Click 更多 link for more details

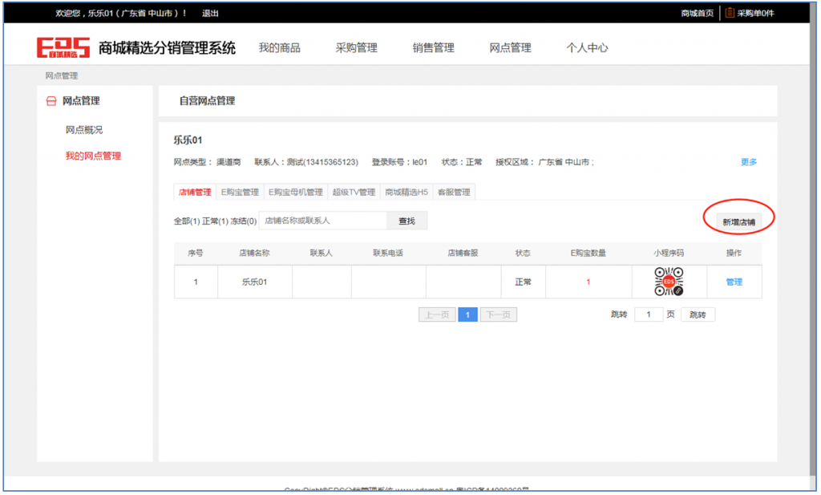[x=749, y=162]
